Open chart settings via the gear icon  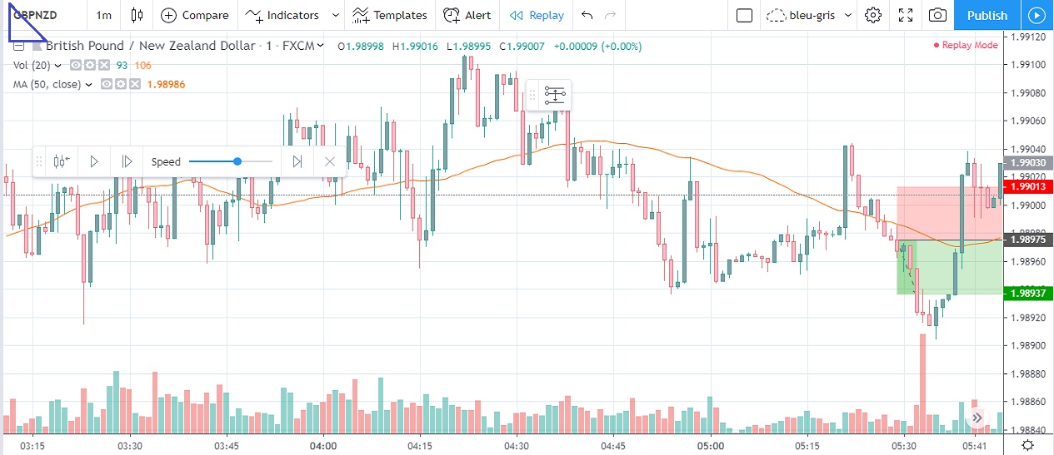pos(873,15)
